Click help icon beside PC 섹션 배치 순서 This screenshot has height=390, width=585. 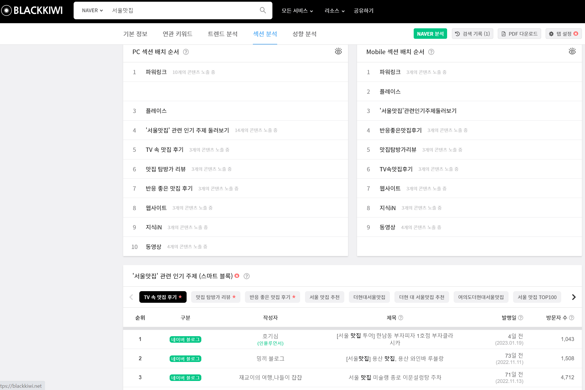coord(186,52)
